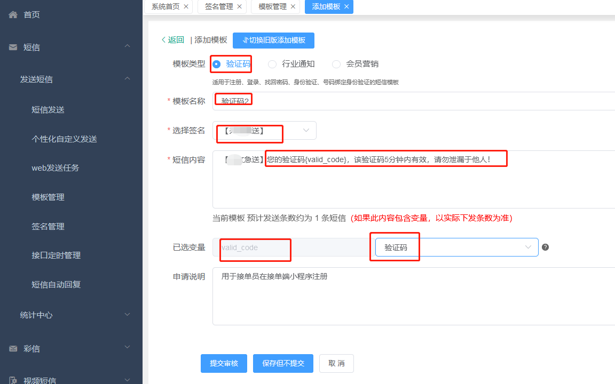Click the envelope icon beside 短信

(x=13, y=47)
